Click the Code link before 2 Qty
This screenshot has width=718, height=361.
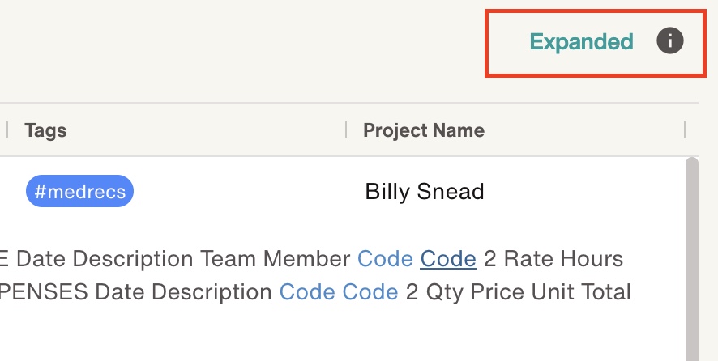(370, 291)
